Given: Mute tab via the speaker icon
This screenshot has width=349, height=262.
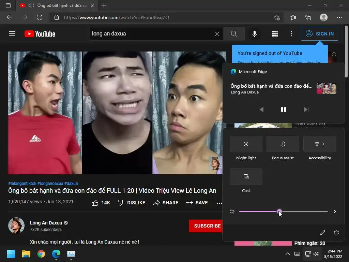Looking at the screenshot, I should point(31,5).
